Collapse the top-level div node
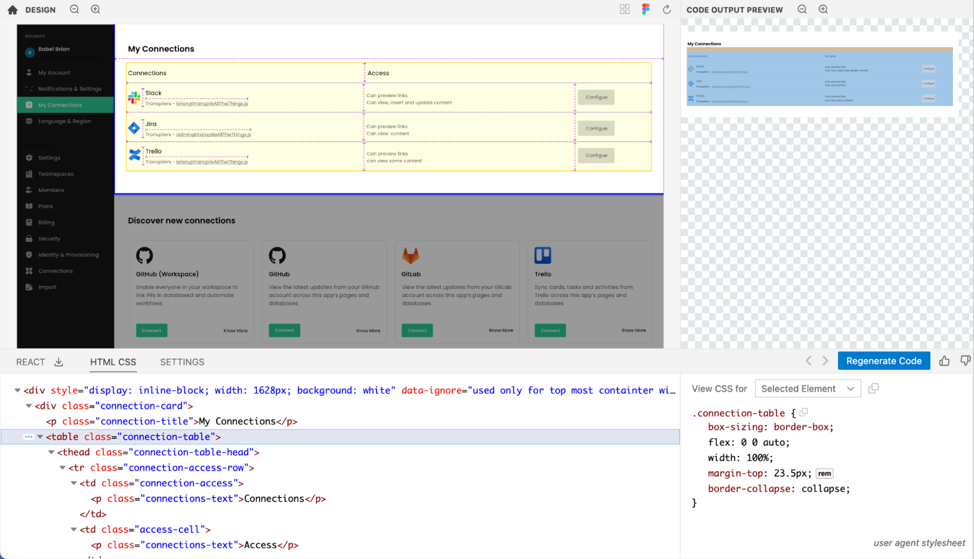 18,391
